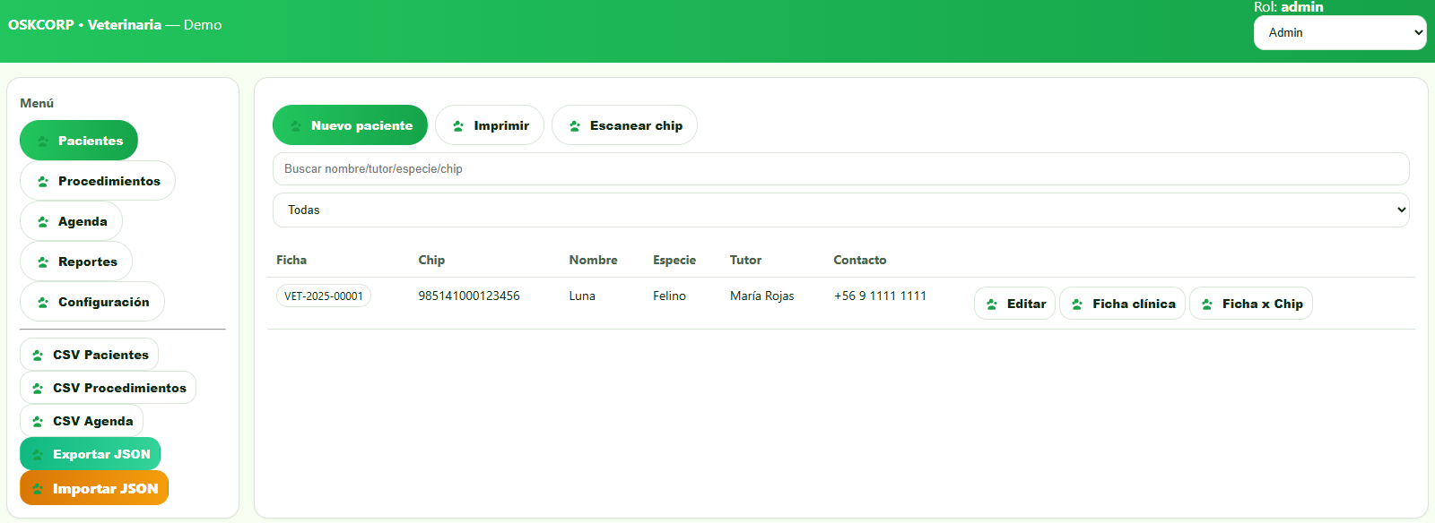Click the paw icon beside Imprimir
1435x523 pixels.
pyautogui.click(x=458, y=126)
